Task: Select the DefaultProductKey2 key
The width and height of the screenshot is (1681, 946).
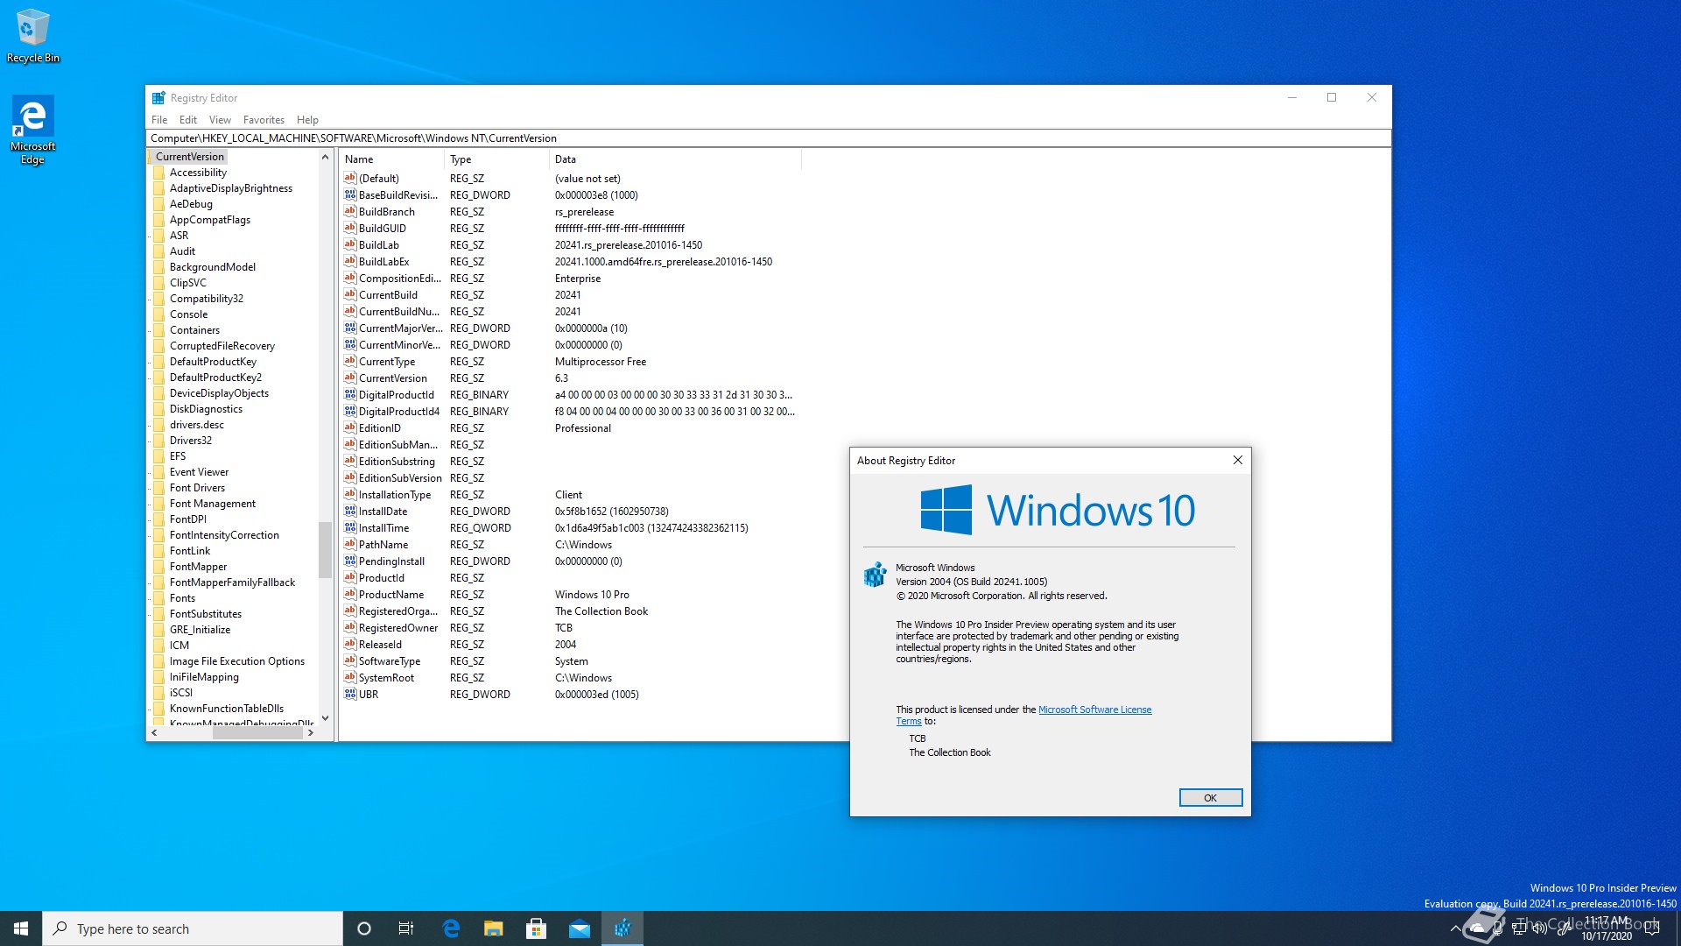Action: pyautogui.click(x=215, y=378)
